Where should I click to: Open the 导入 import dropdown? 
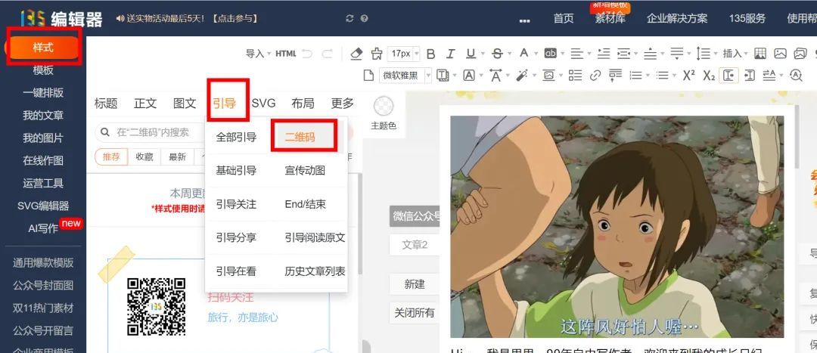pos(258,53)
